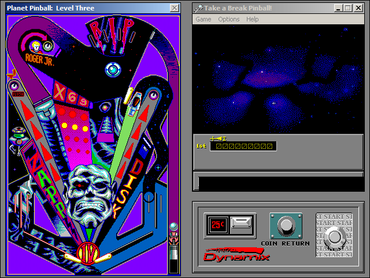Click the 25¢ price display

pyautogui.click(x=217, y=224)
